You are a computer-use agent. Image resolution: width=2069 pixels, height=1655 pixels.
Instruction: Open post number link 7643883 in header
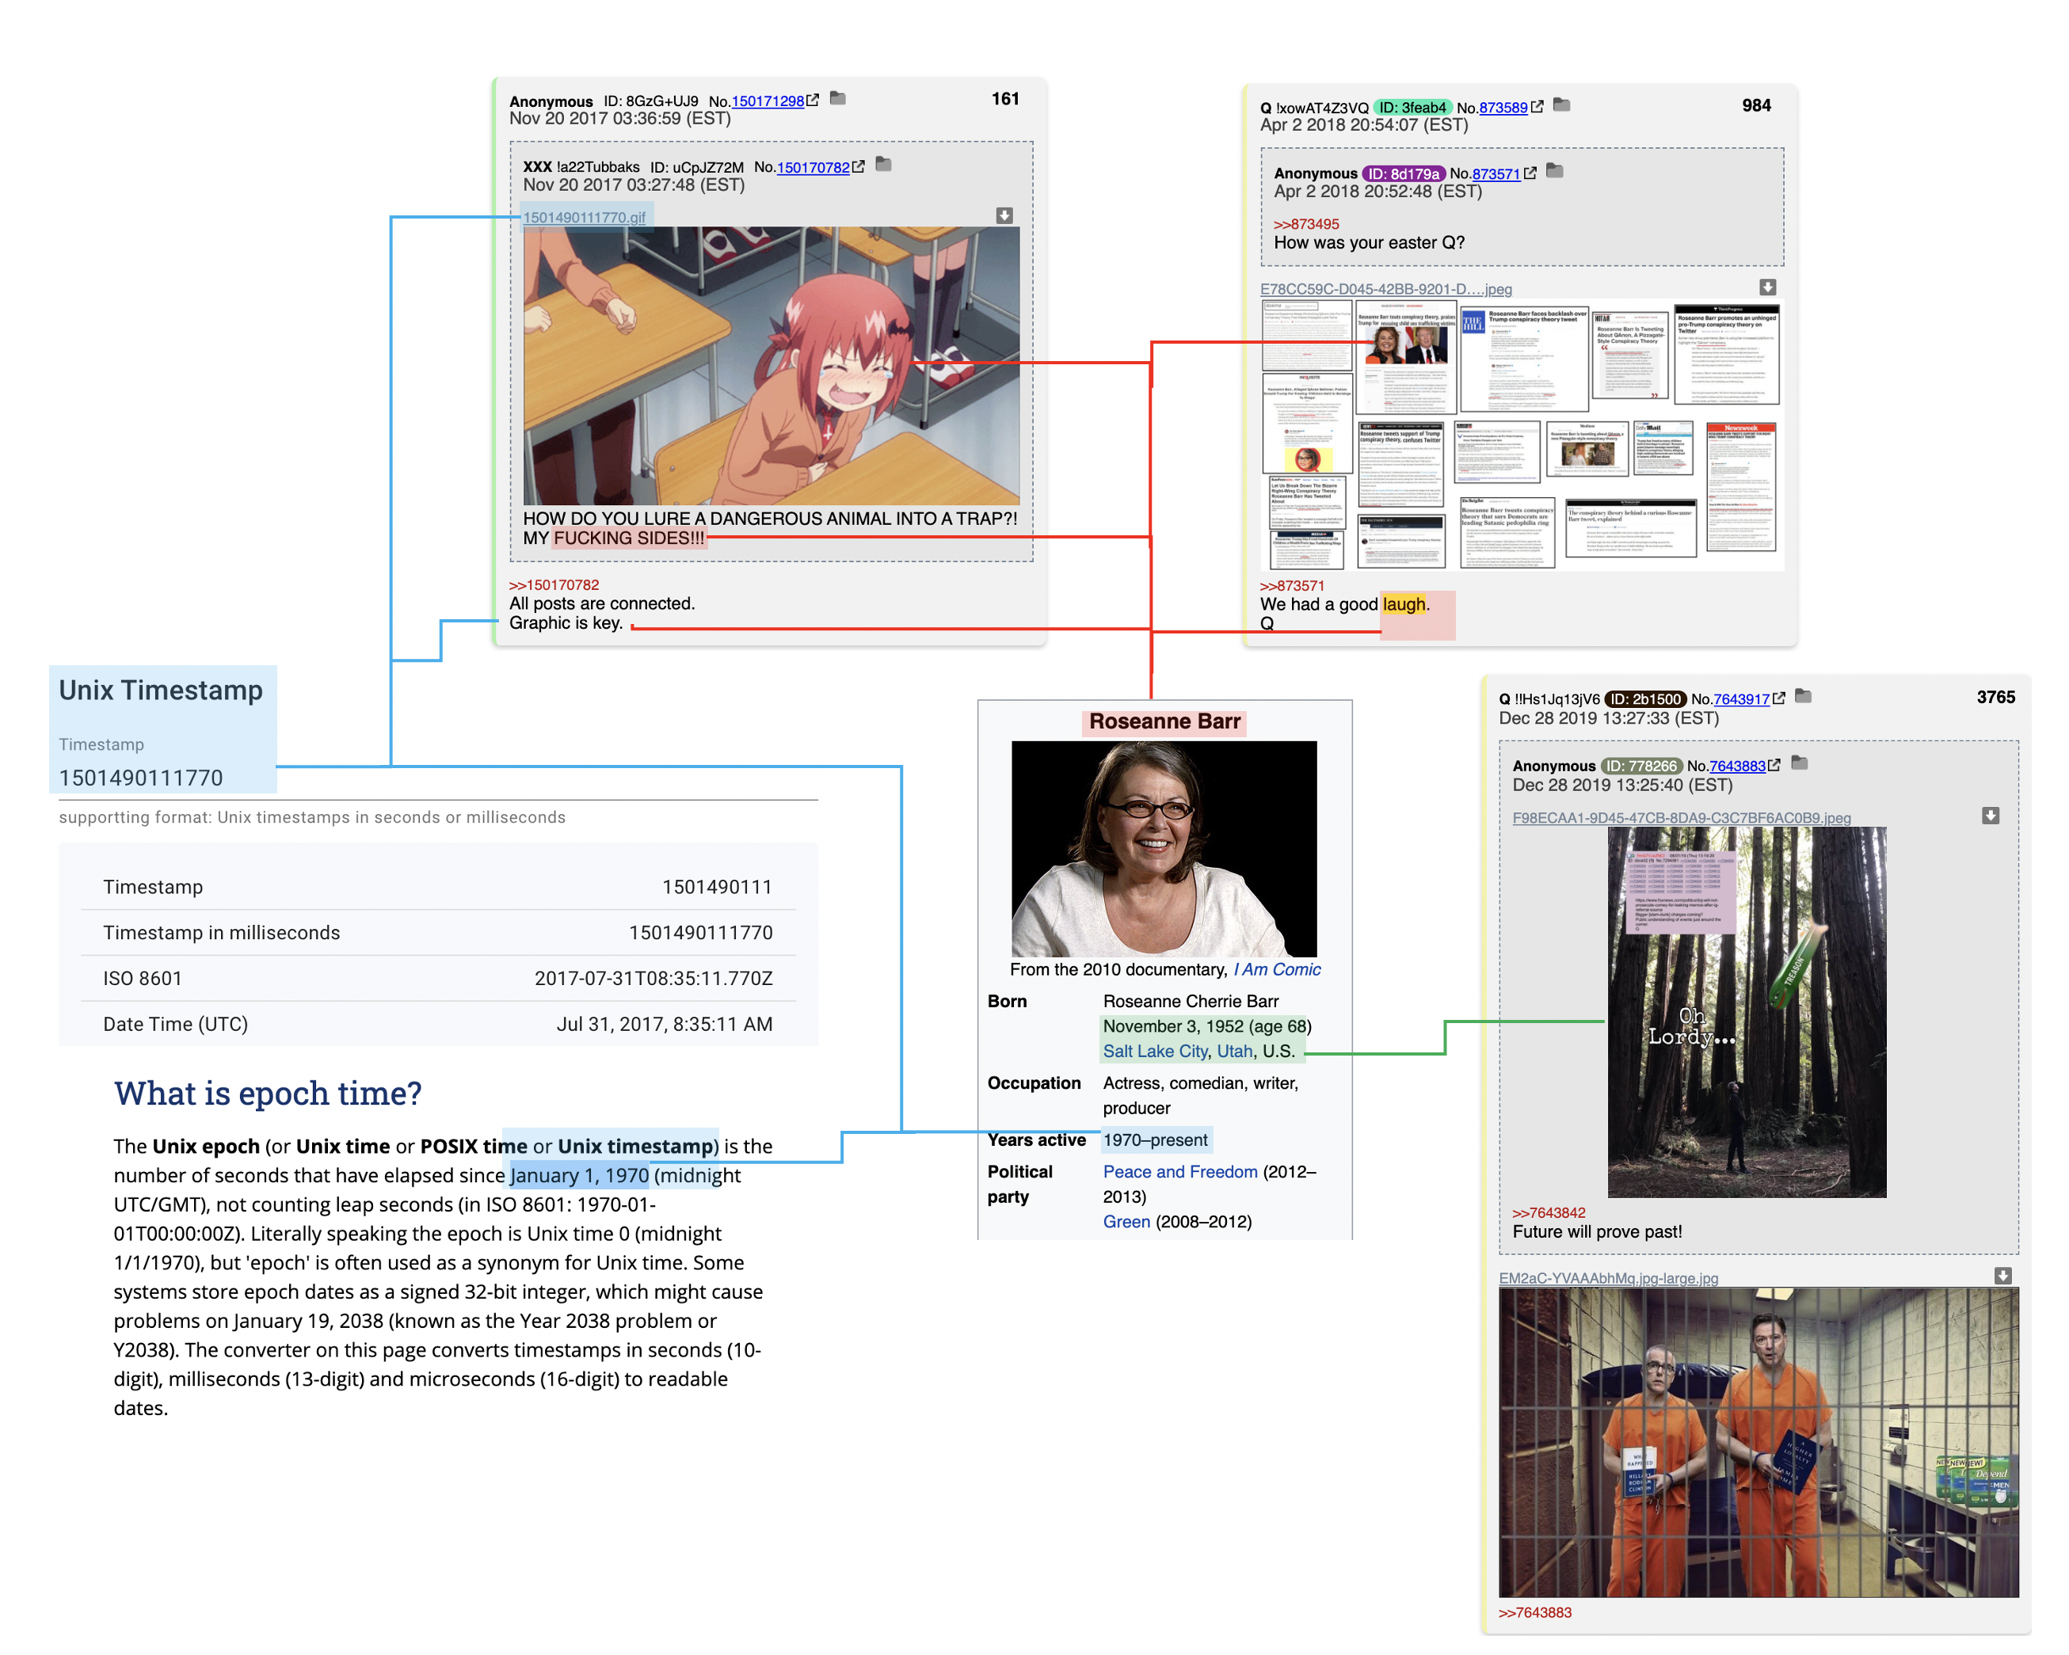1737,767
